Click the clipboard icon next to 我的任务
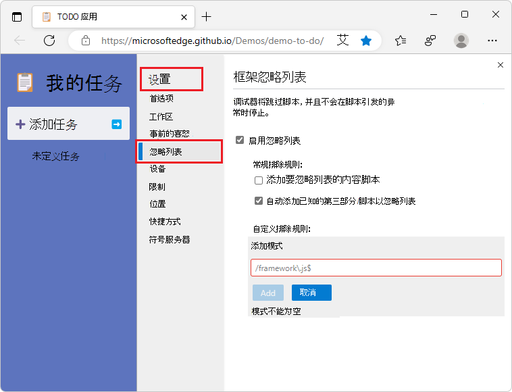Screen dimensions: 512x392 pos(25,82)
